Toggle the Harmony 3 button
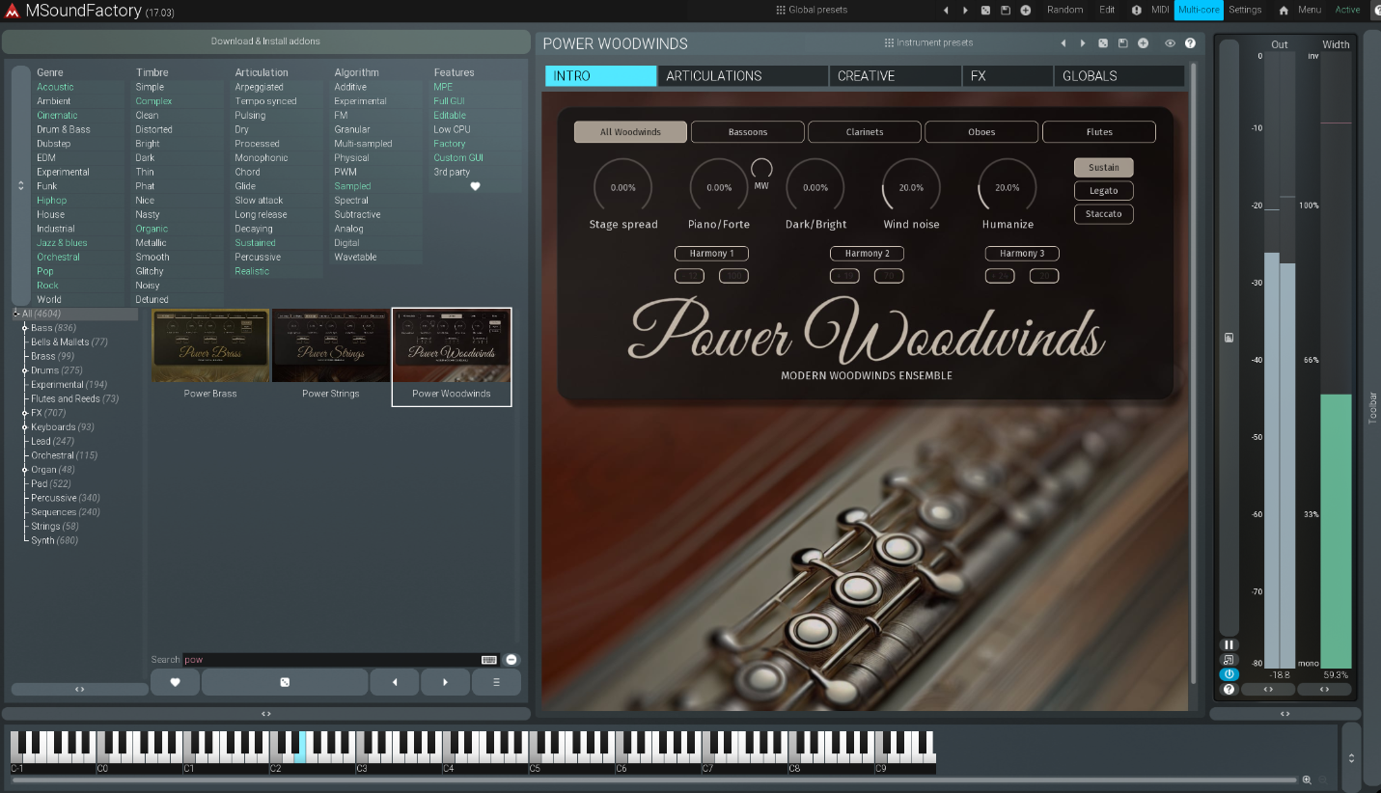Screen dimensions: 1381x793 click(x=1022, y=254)
